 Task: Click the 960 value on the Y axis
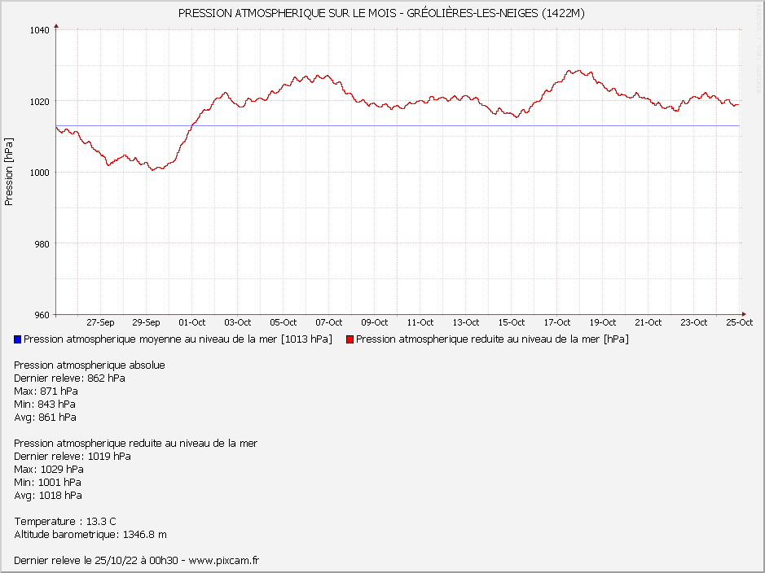(42, 314)
